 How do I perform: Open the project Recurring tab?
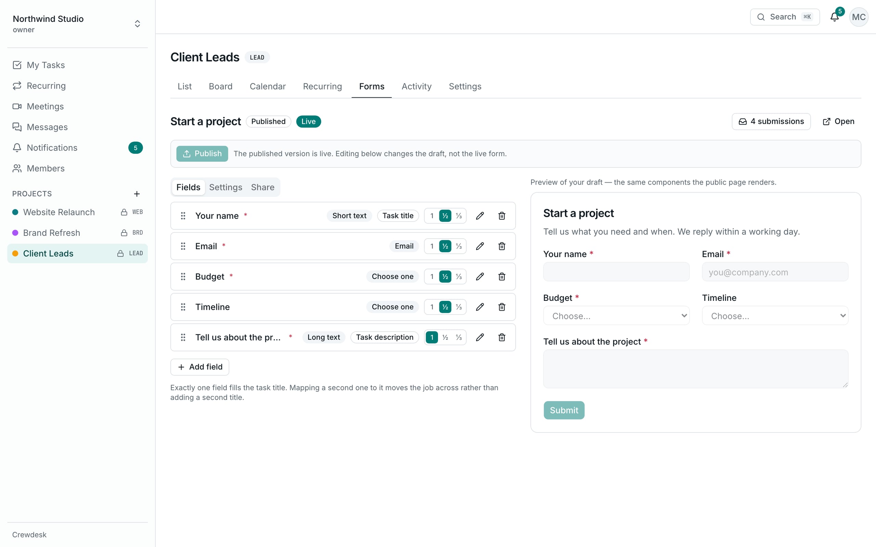click(x=322, y=86)
